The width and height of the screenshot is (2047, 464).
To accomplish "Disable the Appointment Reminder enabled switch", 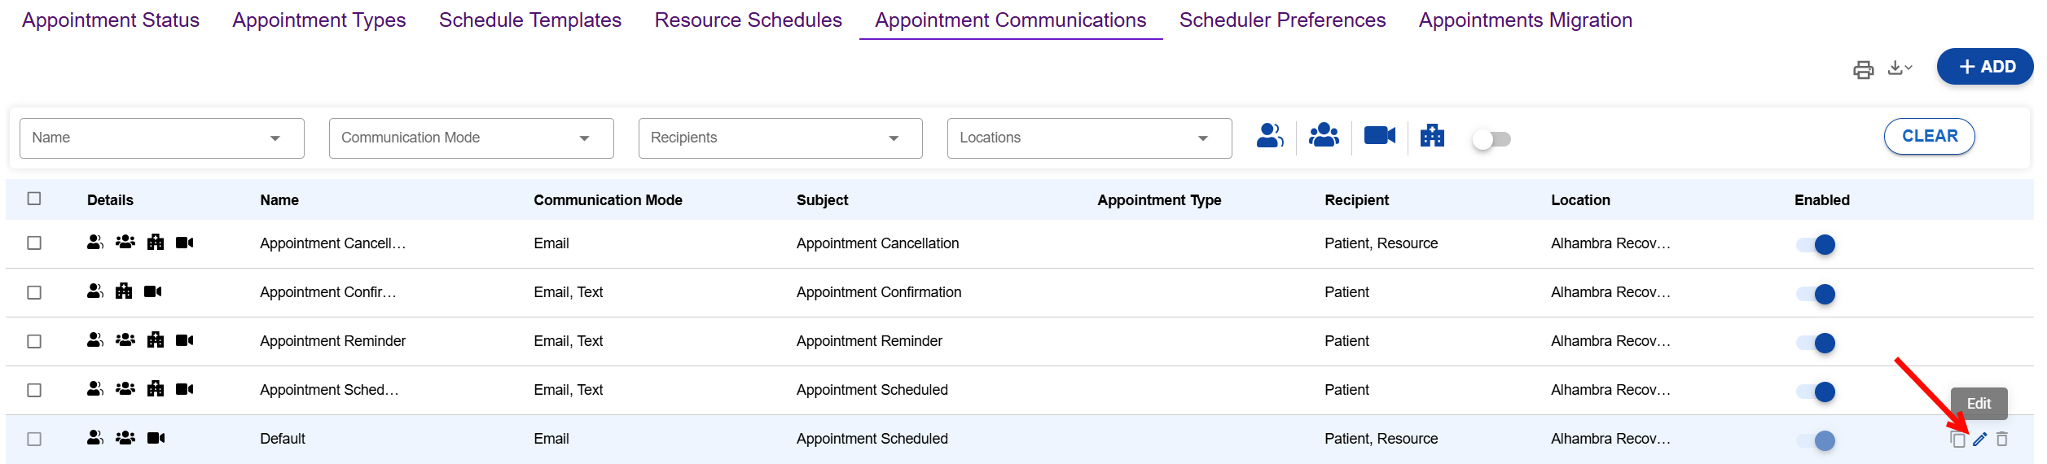I will tap(1816, 343).
